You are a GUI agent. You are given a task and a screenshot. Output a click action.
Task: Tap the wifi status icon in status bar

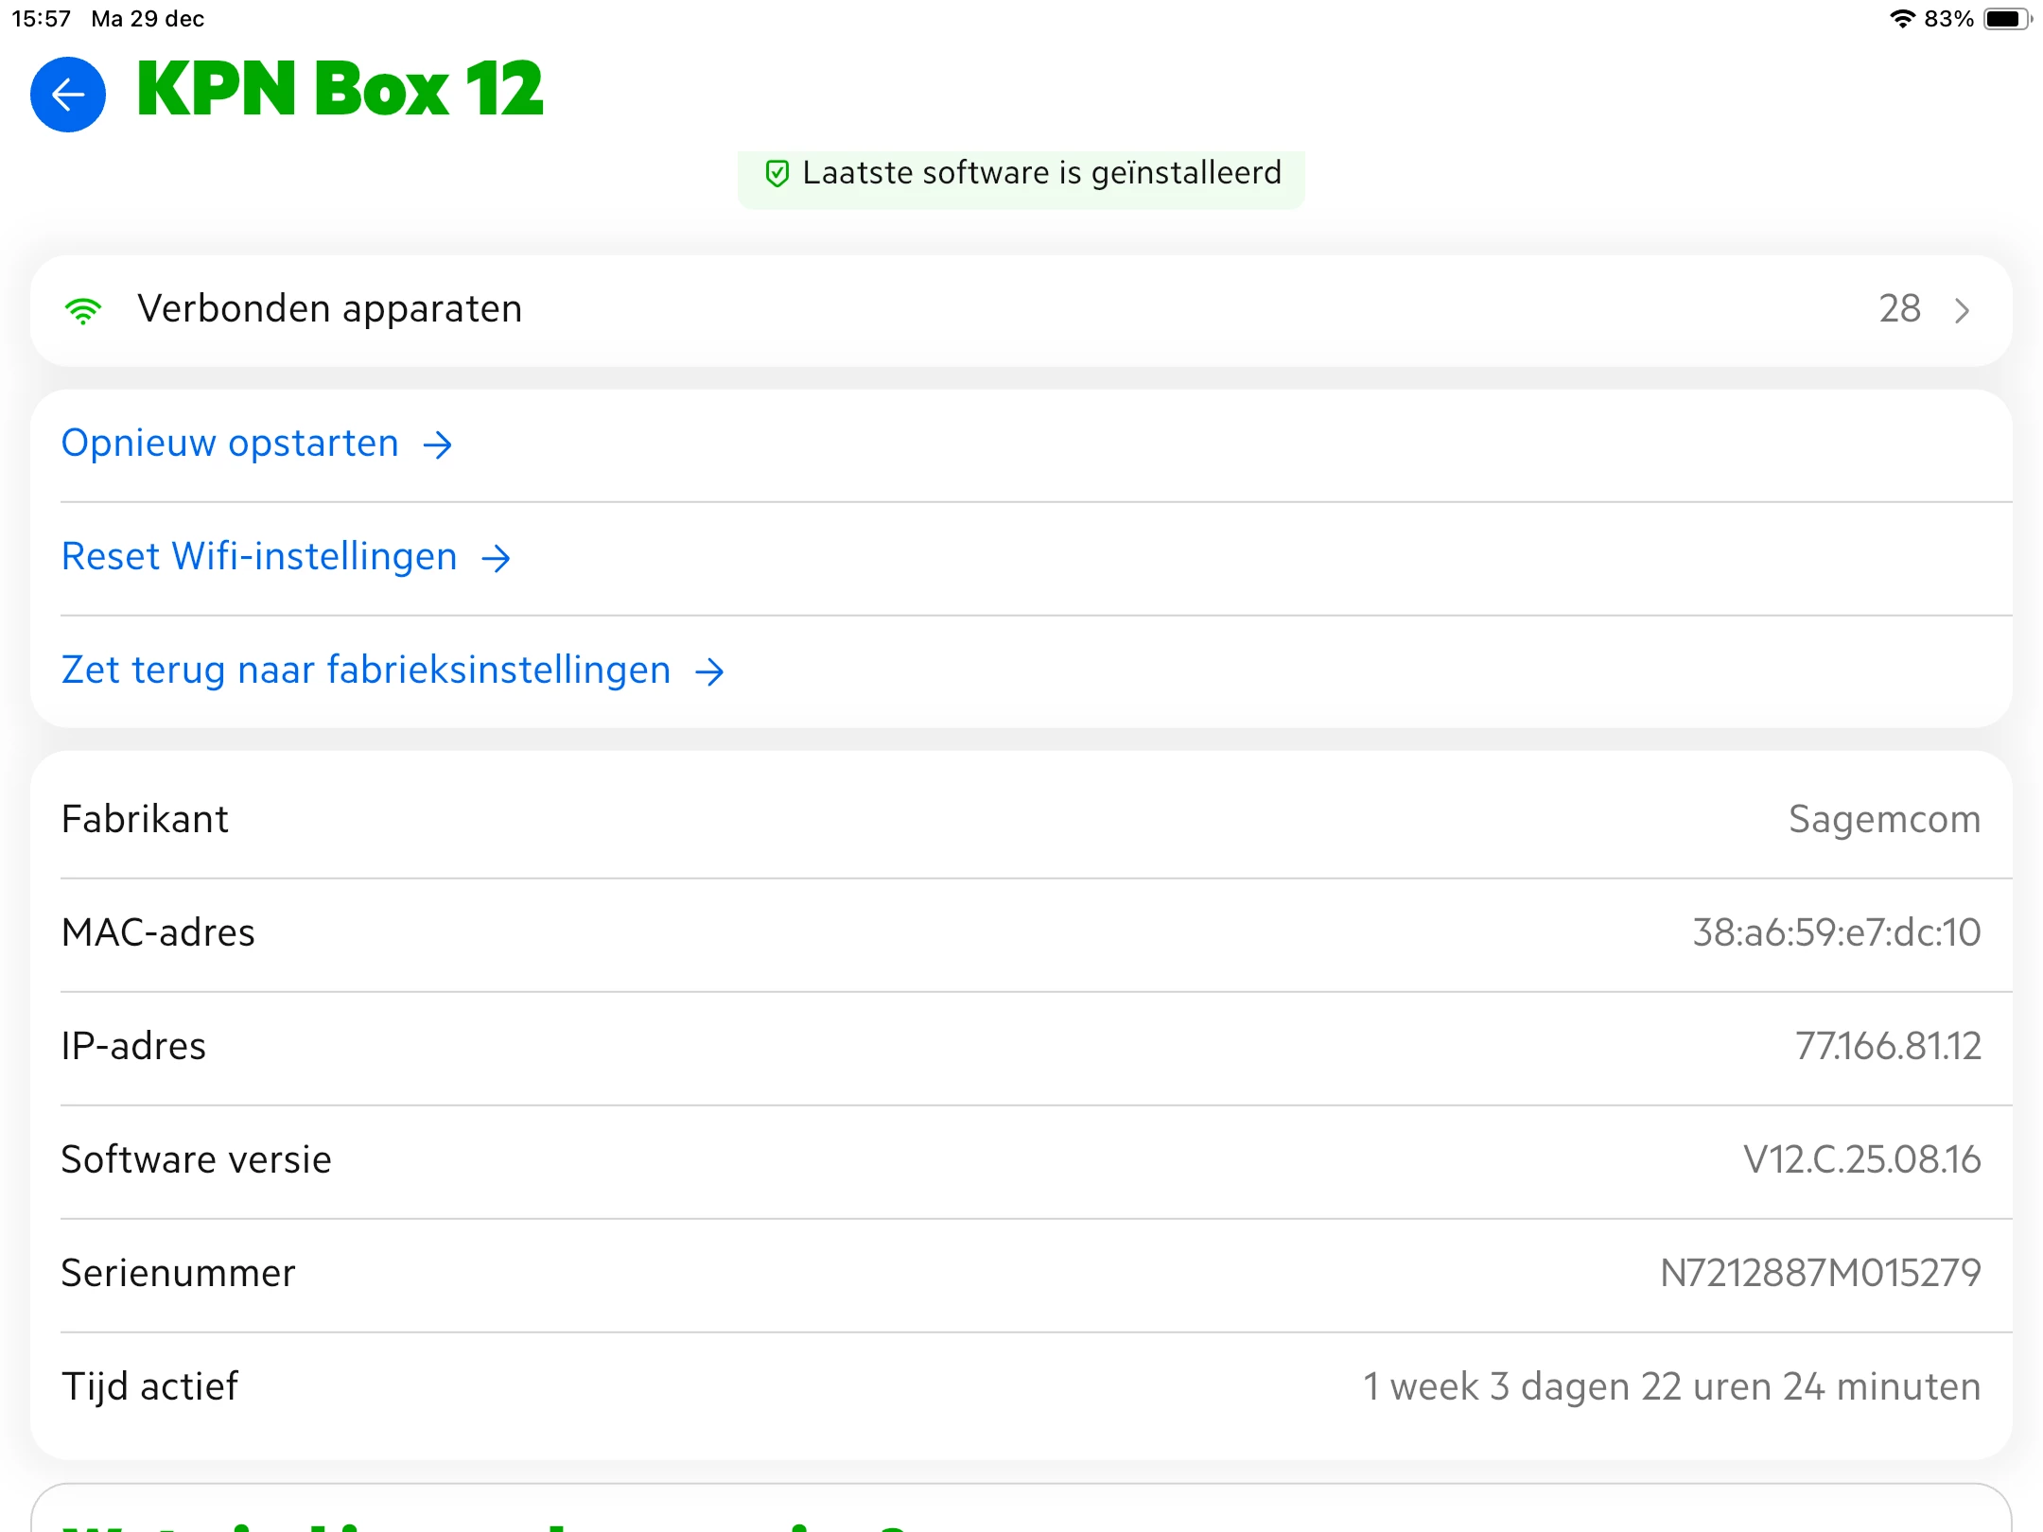click(1901, 19)
